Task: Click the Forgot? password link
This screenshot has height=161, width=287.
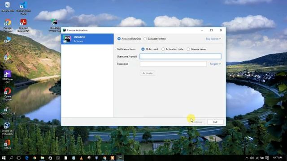Action: coord(215,64)
